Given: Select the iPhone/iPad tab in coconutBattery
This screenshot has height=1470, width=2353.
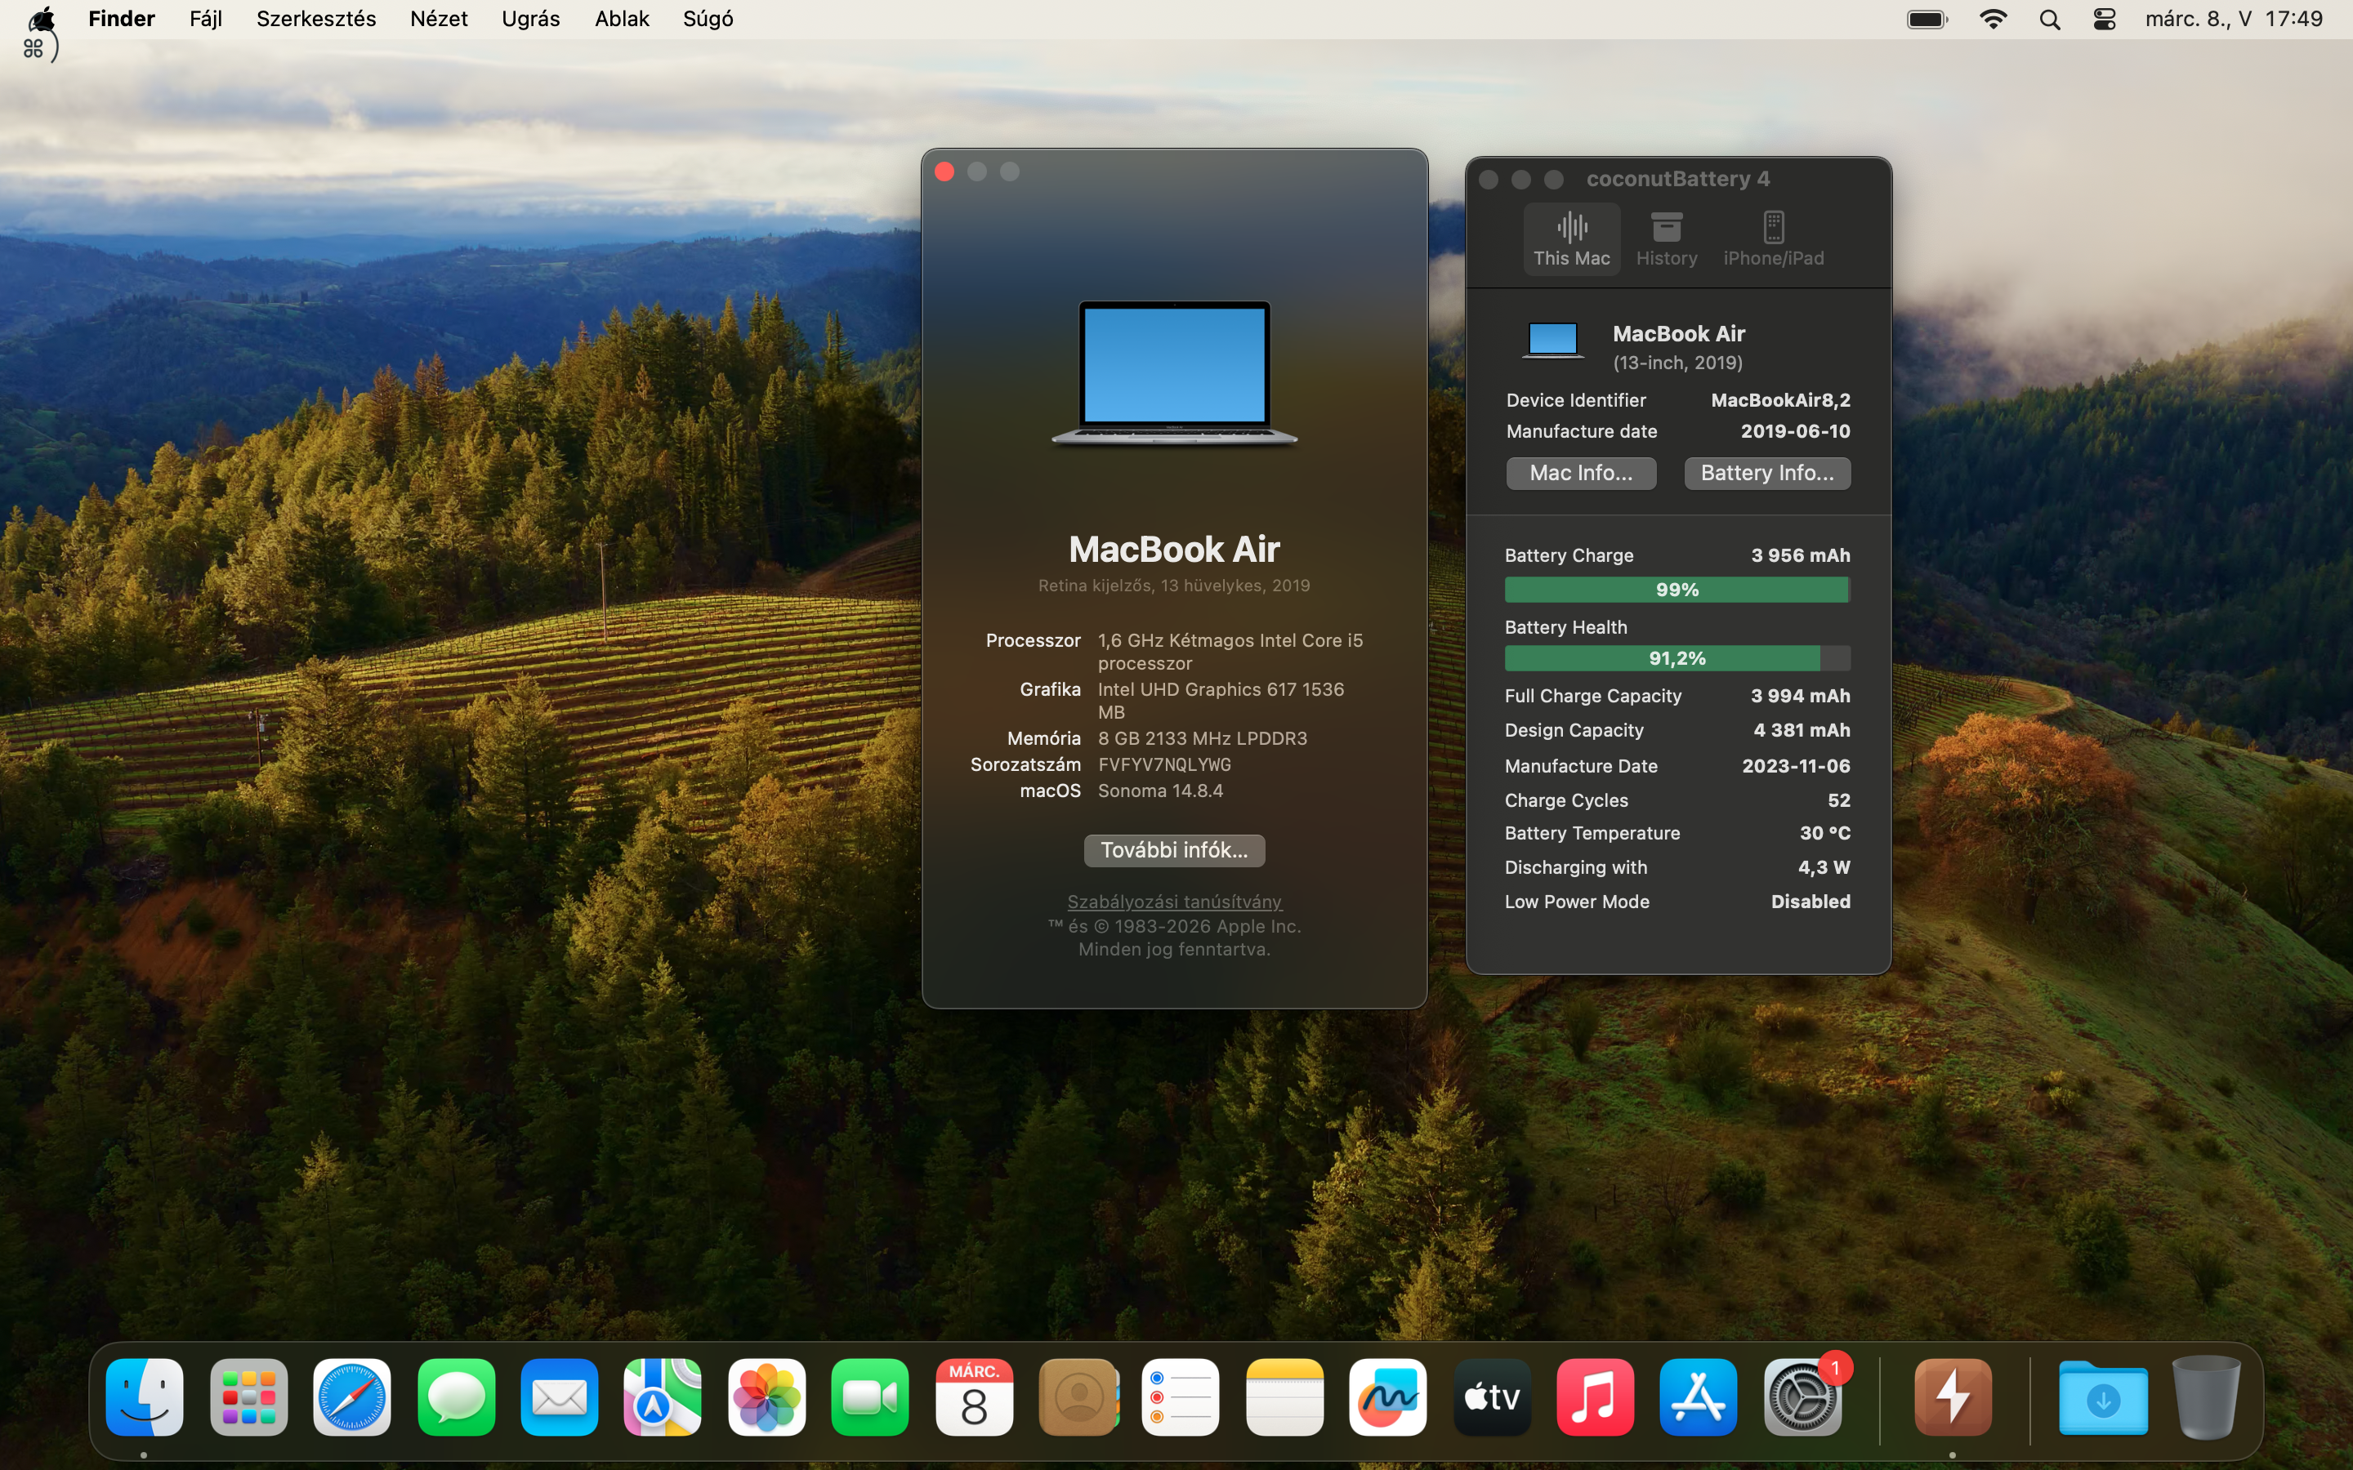Looking at the screenshot, I should point(1773,236).
